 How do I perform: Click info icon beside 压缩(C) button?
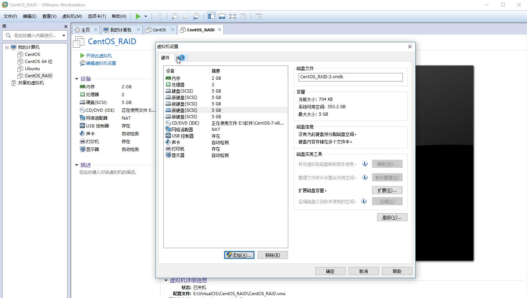point(364,201)
